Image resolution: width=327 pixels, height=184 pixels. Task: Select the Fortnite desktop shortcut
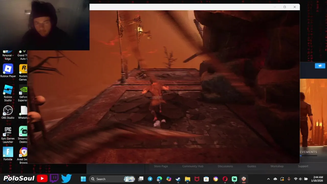8,154
